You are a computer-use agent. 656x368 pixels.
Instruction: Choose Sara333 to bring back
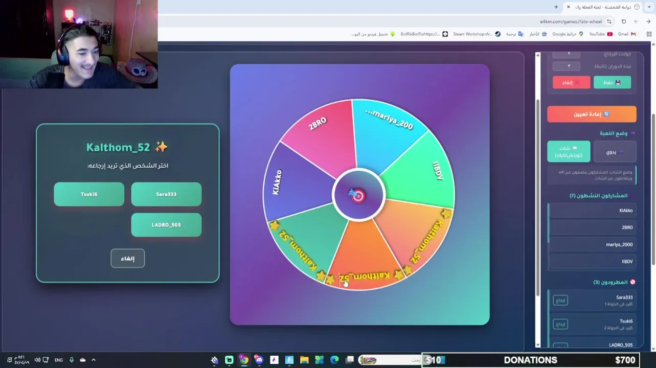click(x=166, y=194)
